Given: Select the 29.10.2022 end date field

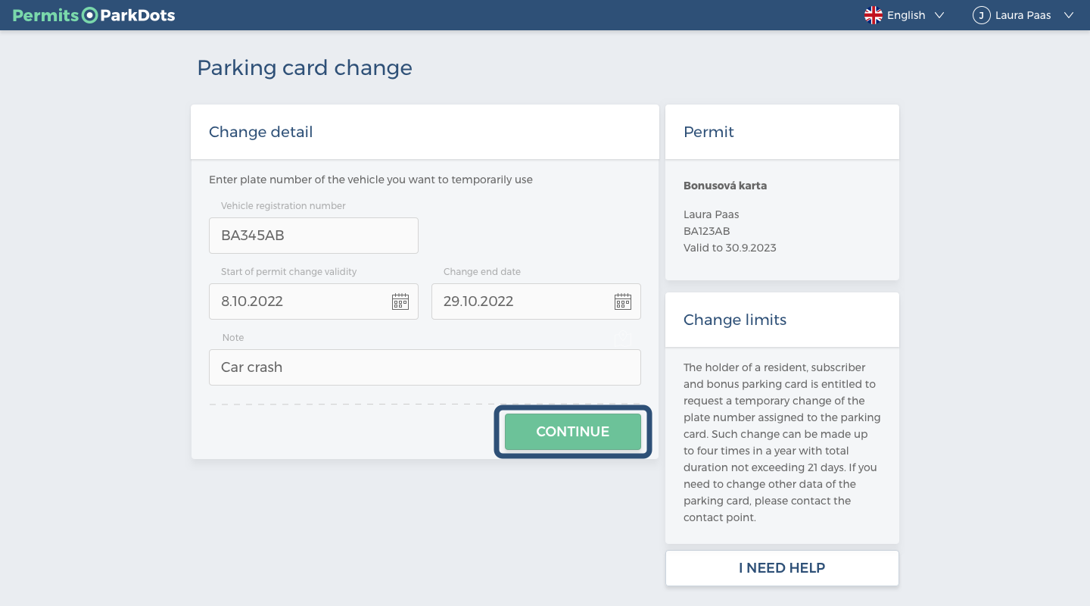Looking at the screenshot, I should pyautogui.click(x=536, y=301).
